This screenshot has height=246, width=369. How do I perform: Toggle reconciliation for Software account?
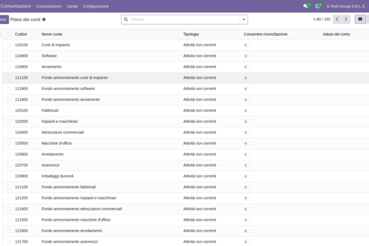(248, 56)
